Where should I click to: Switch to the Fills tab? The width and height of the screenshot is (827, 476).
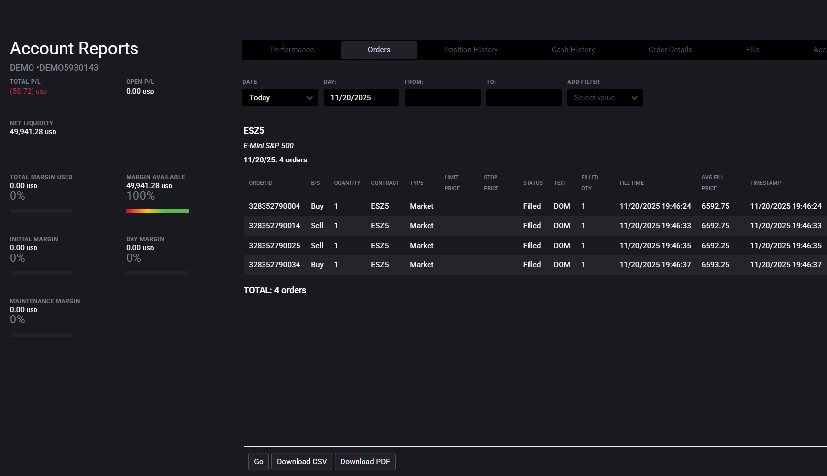click(752, 50)
